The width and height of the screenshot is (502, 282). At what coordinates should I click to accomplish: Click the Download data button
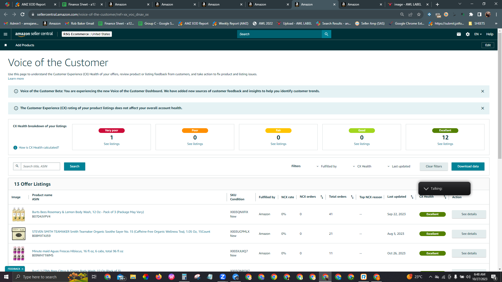[468, 167]
